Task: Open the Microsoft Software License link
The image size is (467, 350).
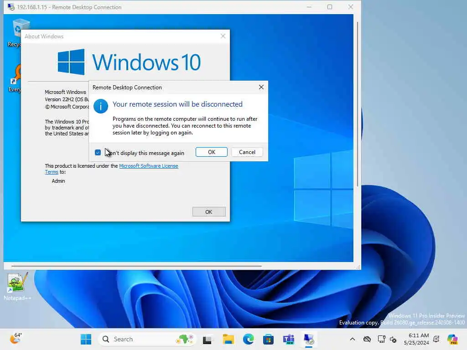Action: (149, 166)
